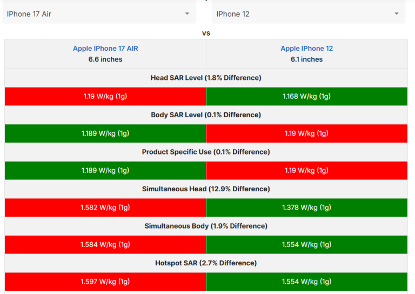Select the red 1.582 W/kg cell
This screenshot has width=415, height=294.
[x=105, y=208]
